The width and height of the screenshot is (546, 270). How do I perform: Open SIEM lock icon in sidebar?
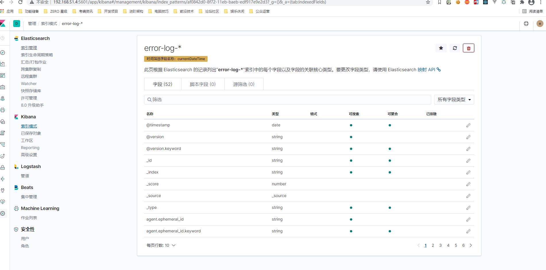[3, 167]
